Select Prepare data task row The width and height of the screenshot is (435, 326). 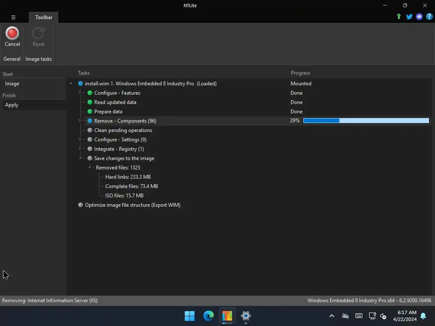tap(108, 112)
